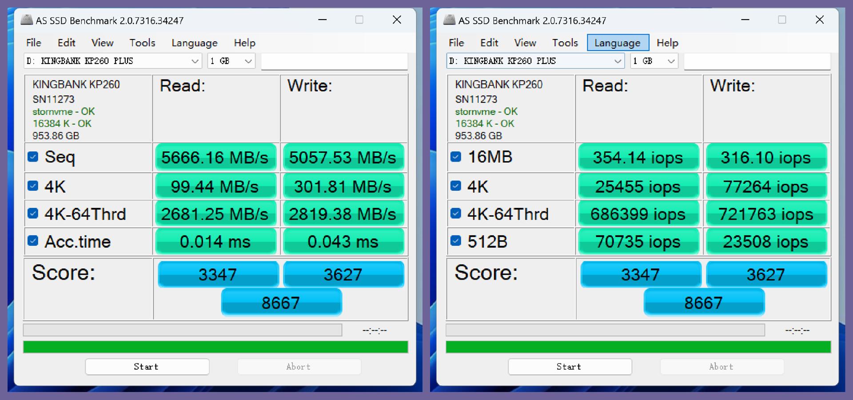Screen dimensions: 853x400
Task: Open the View menu in the MB/s window
Action: [x=103, y=43]
